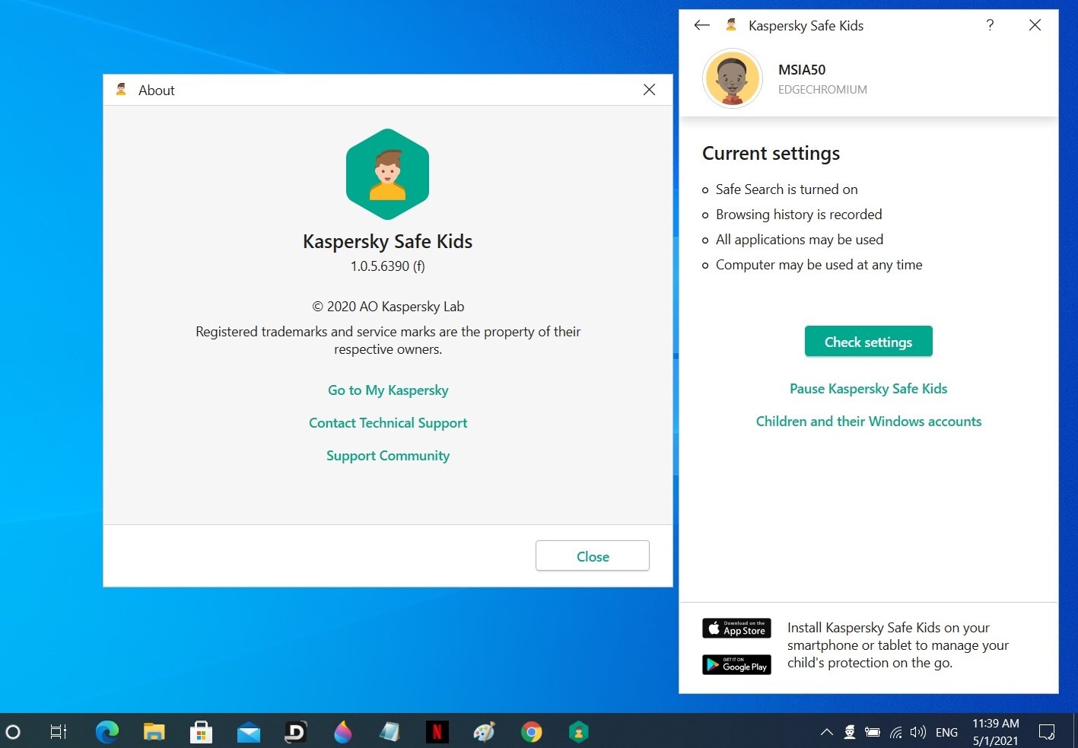This screenshot has width=1078, height=748.
Task: Click the 'Safe Search is turned on' line
Action: coord(787,189)
